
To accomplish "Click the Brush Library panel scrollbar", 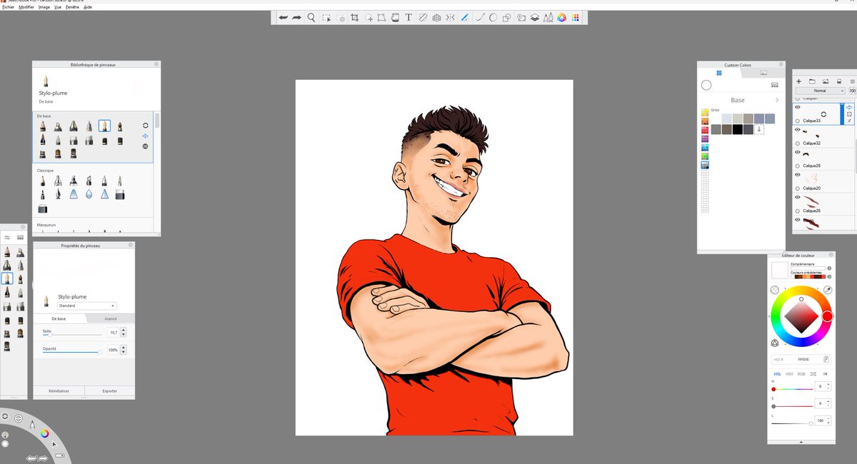I will point(157,120).
